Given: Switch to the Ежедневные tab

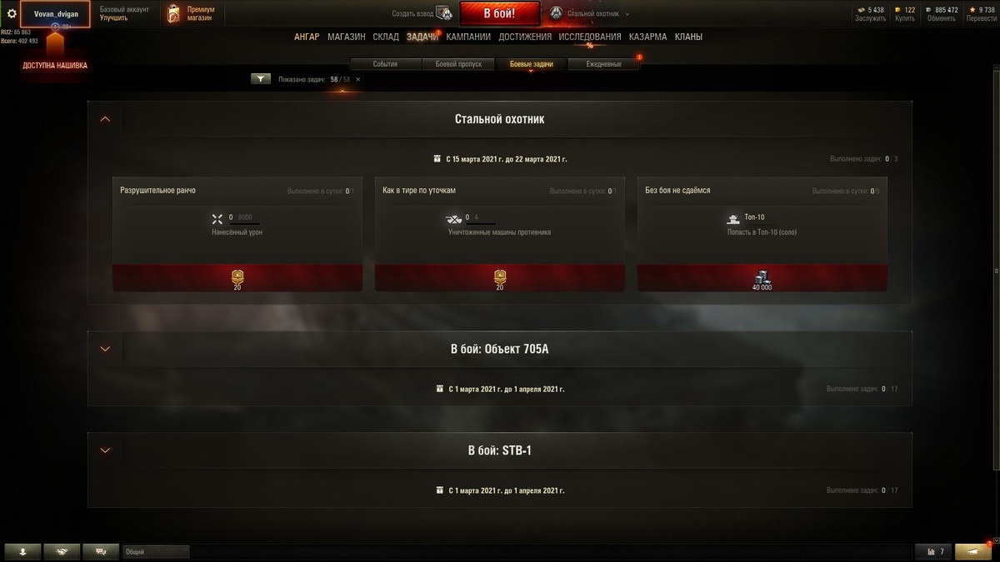Looking at the screenshot, I should tap(603, 64).
